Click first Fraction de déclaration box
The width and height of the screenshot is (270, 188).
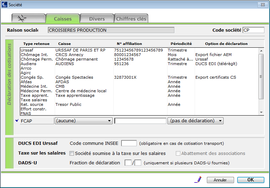(128, 163)
